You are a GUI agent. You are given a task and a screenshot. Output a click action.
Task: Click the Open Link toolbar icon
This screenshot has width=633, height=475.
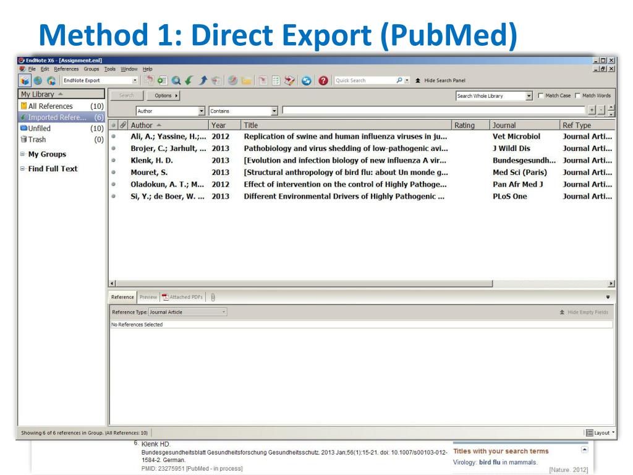232,80
